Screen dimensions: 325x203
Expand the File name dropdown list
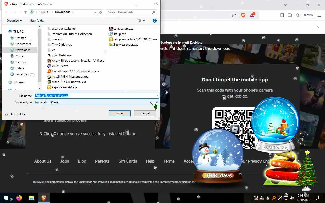click(157, 96)
